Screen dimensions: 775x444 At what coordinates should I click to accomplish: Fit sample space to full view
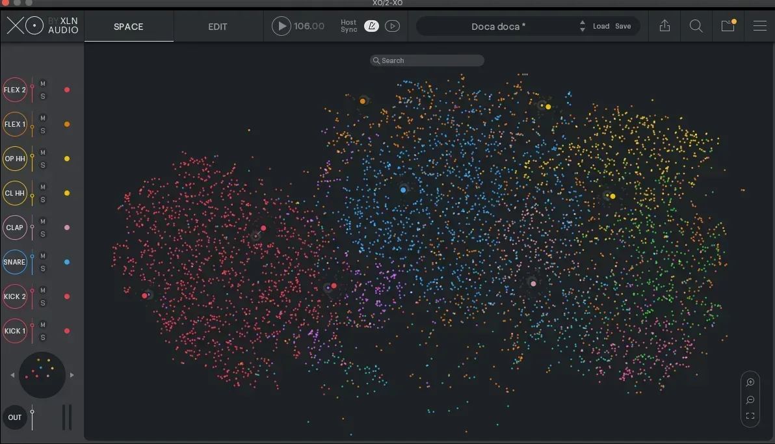click(750, 416)
